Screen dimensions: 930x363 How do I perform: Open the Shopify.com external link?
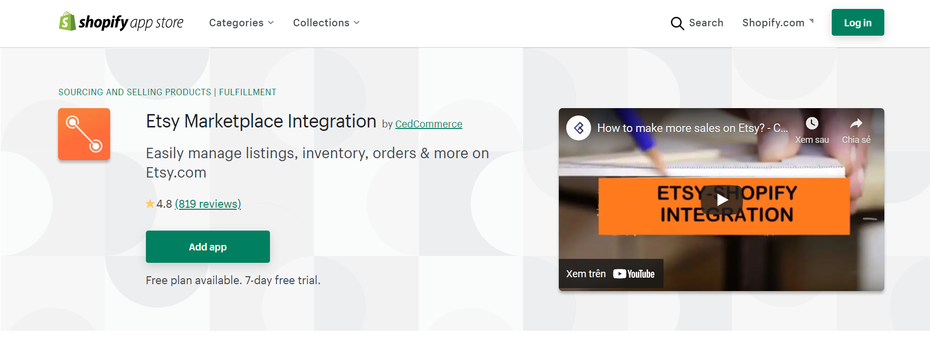pyautogui.click(x=773, y=23)
